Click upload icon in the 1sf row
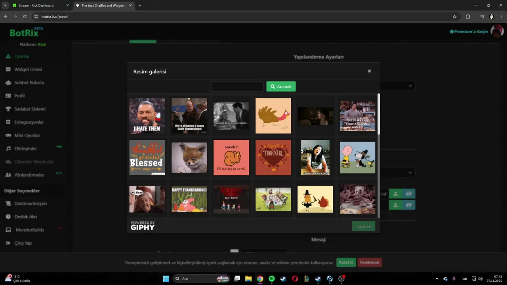The height and width of the screenshot is (285, 507). click(395, 194)
